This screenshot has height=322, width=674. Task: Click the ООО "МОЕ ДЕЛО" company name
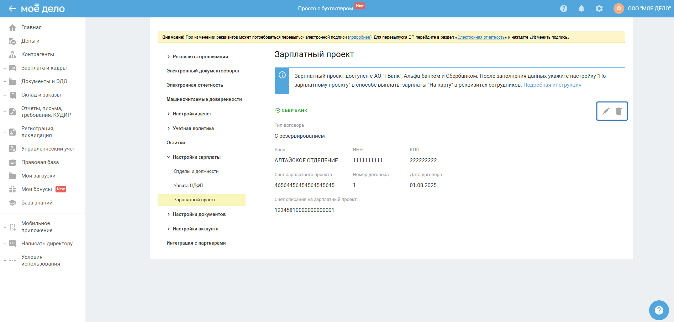coord(649,9)
